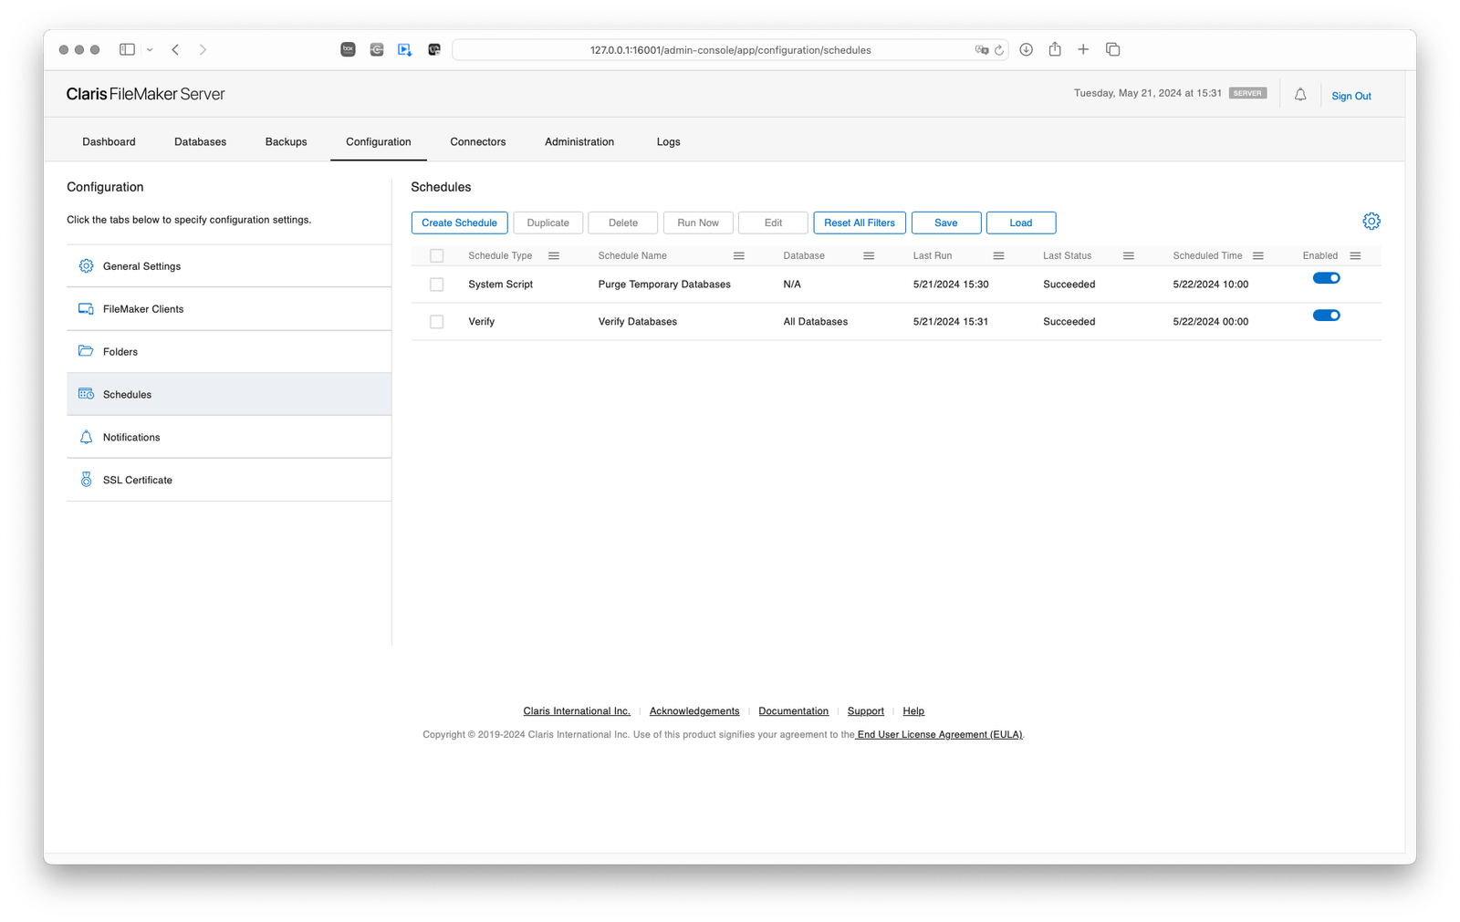Viewport: 1460px width, 922px height.
Task: Click the notification bell in the header
Action: click(x=1300, y=94)
